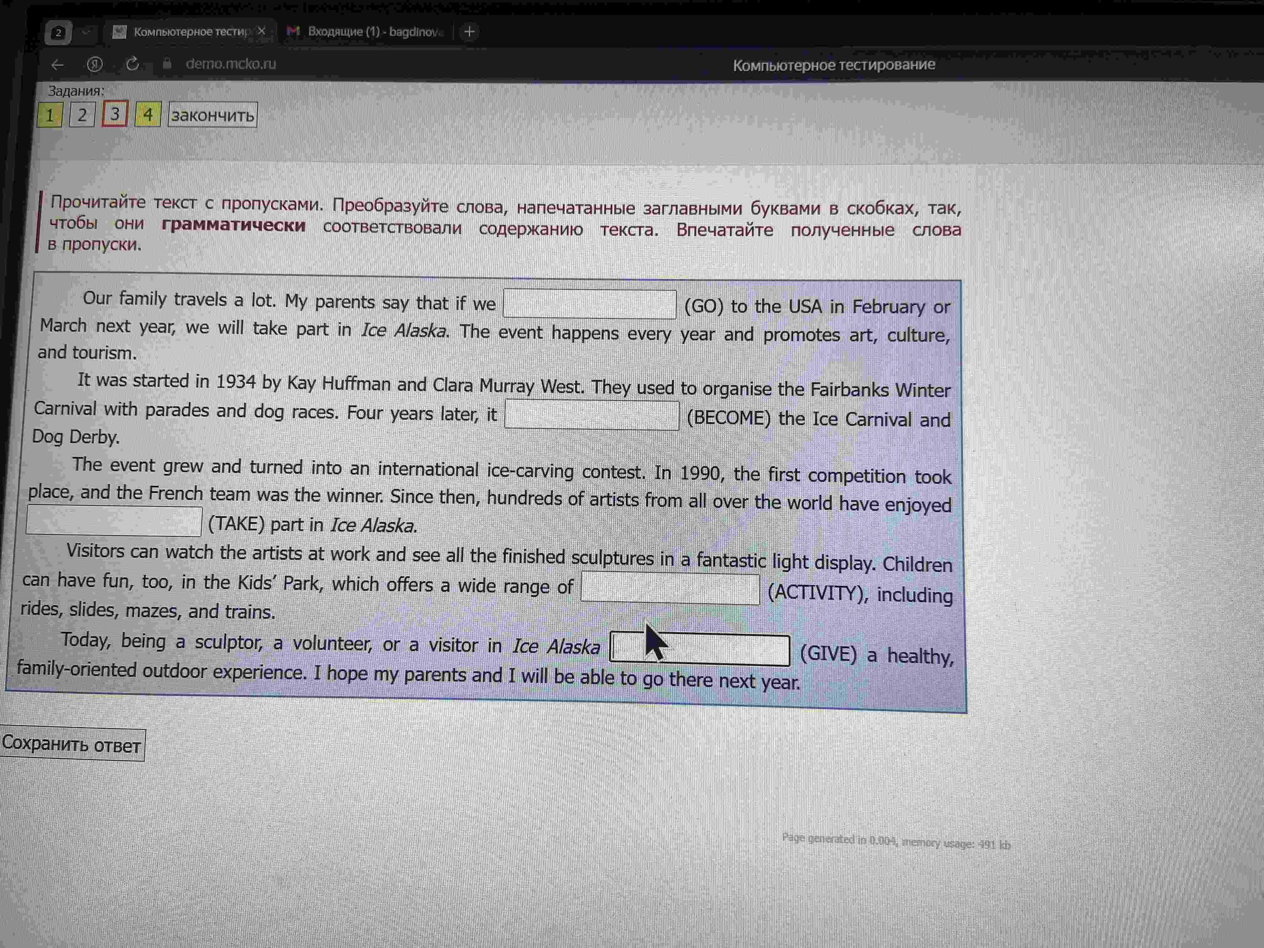Focus the answer field for (GO)
Screen dimensions: 1264x948
pos(590,304)
